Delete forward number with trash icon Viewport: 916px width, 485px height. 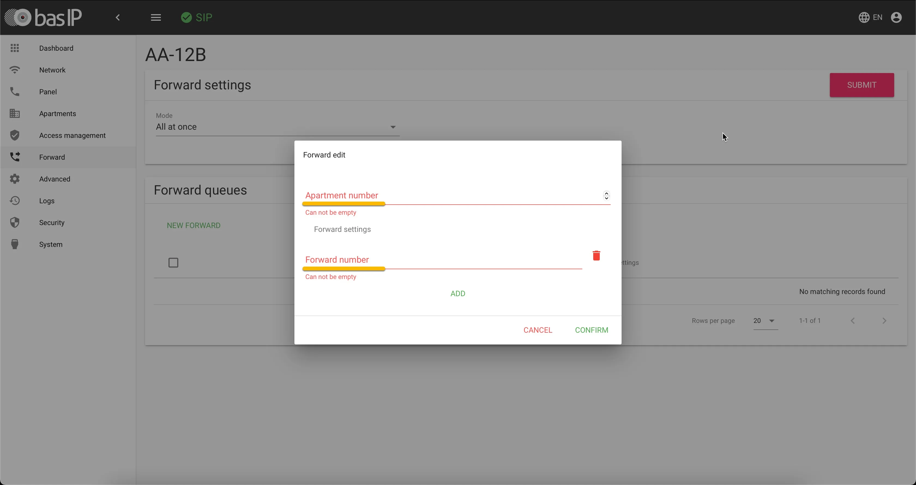tap(596, 256)
